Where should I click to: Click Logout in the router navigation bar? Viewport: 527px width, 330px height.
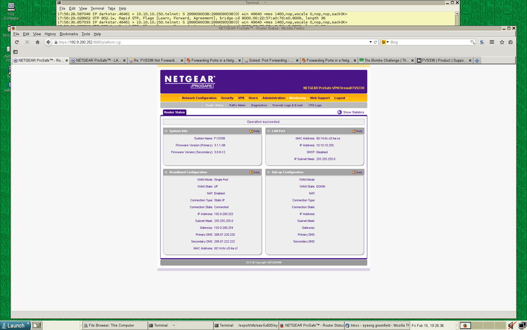coord(339,98)
